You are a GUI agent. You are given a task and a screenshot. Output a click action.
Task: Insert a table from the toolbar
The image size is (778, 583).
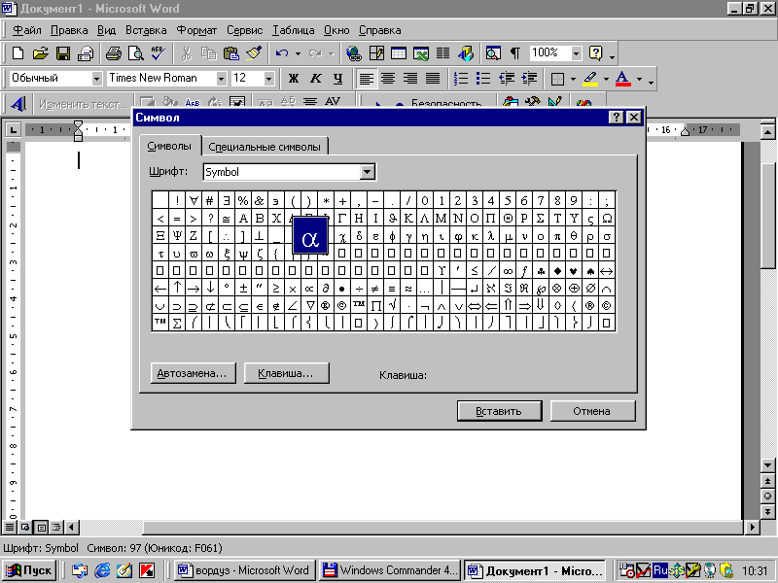399,53
